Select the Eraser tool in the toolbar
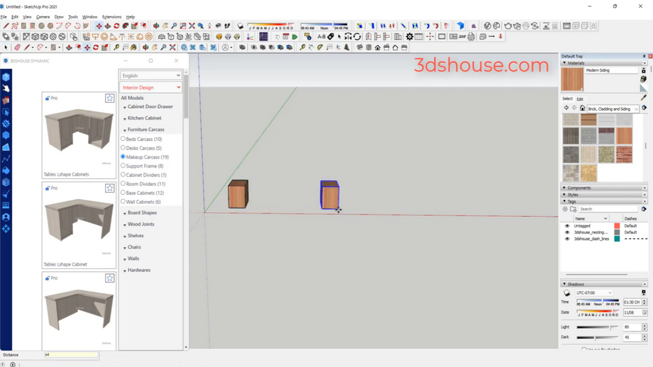Viewport: 653px width, 367px height. [17, 47]
